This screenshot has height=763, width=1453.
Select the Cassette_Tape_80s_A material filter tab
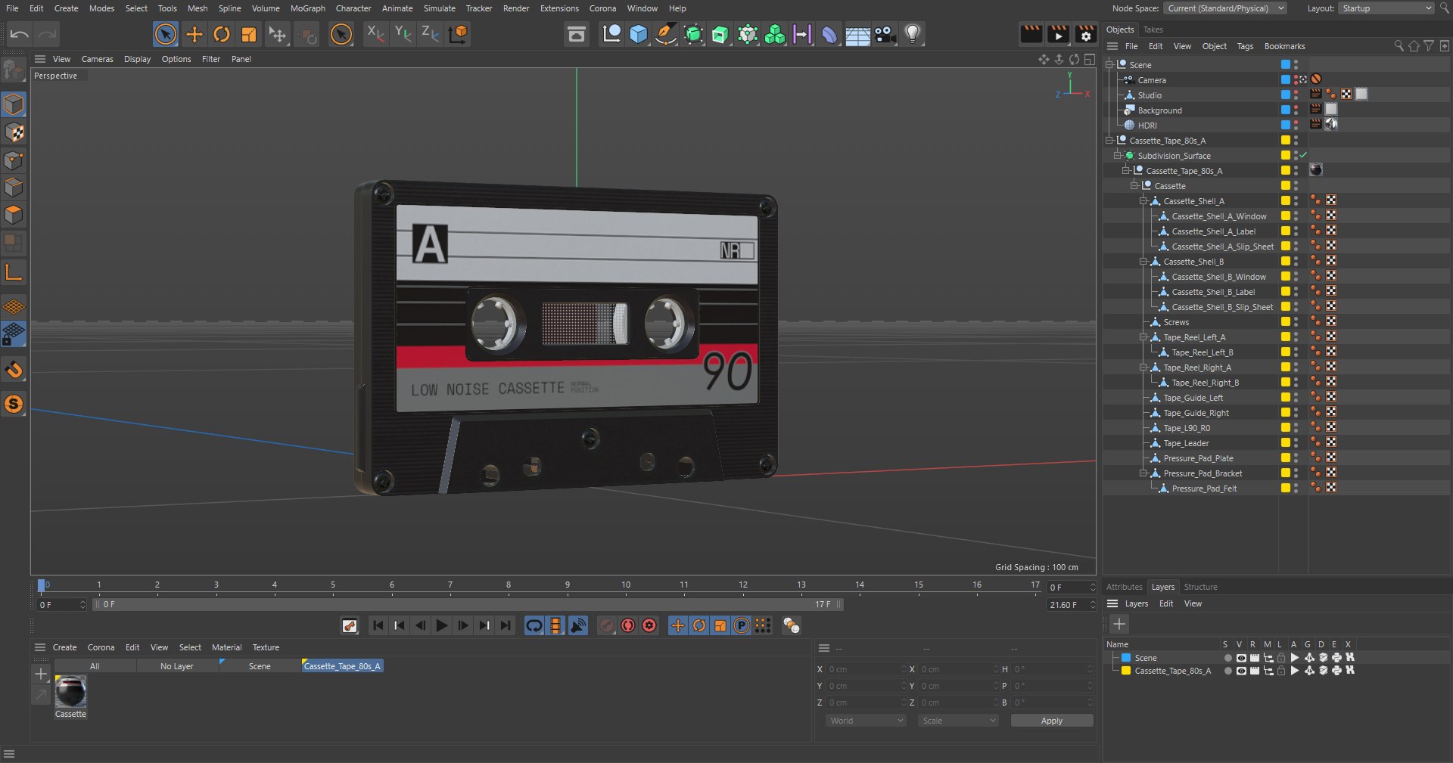coord(342,666)
